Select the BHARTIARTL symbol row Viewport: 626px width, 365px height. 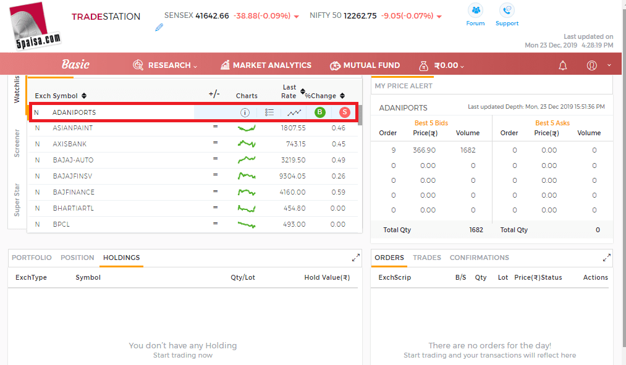[x=193, y=208]
